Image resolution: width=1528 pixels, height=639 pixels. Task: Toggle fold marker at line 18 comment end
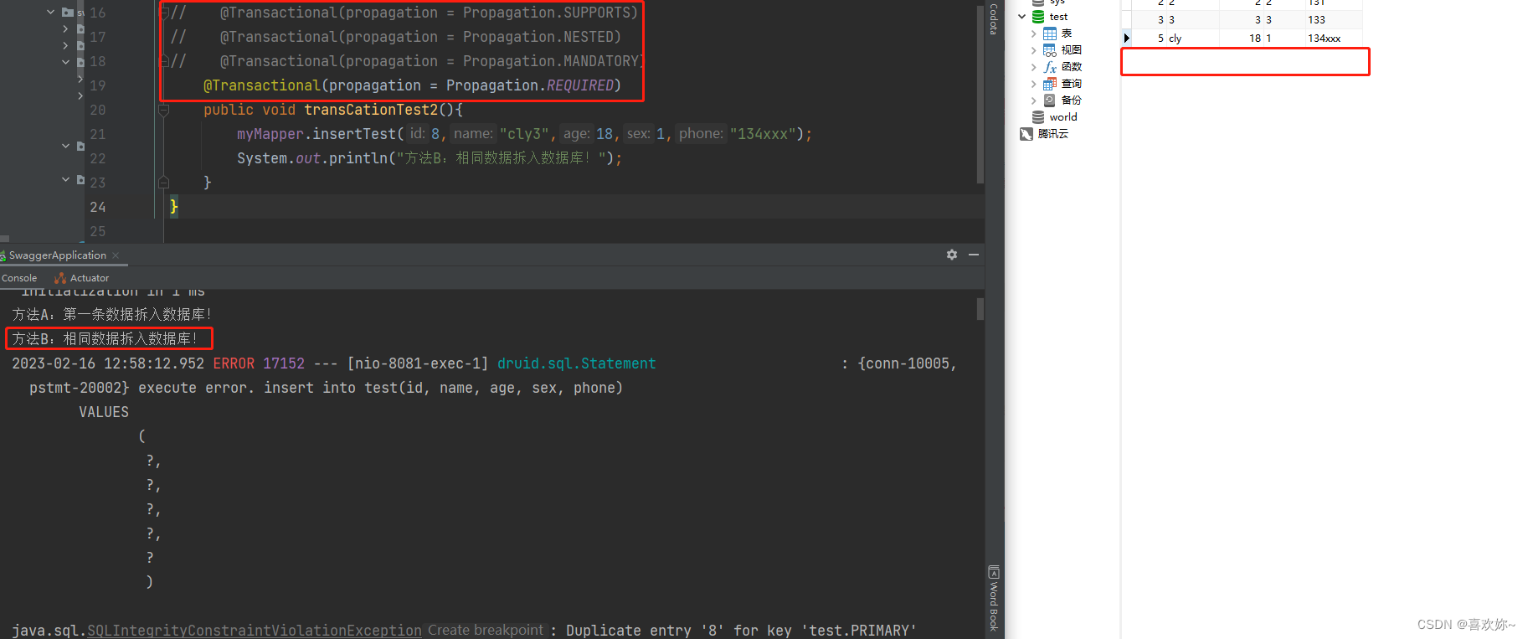point(164,61)
